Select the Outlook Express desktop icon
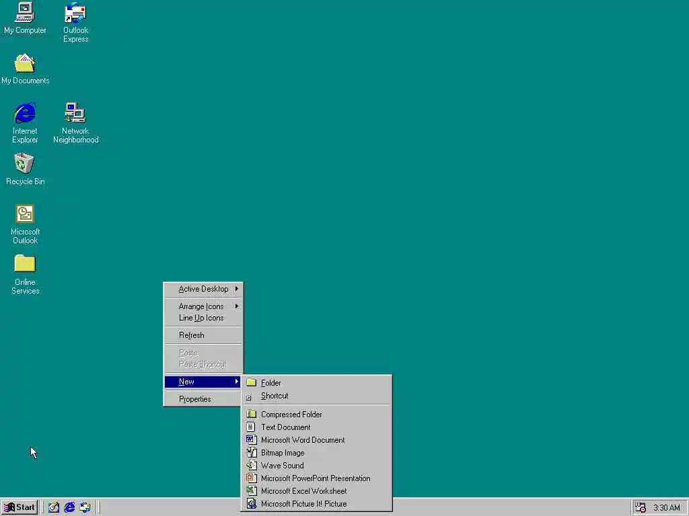689x516 pixels. pyautogui.click(x=75, y=22)
